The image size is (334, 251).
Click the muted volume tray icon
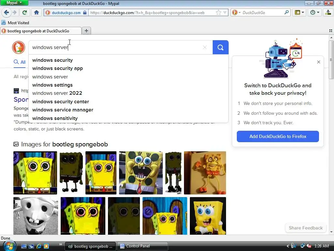[x=309, y=246]
